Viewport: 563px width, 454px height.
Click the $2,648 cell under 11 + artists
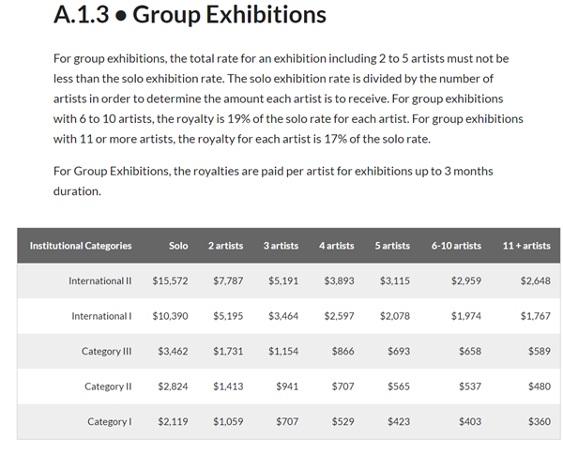point(536,280)
